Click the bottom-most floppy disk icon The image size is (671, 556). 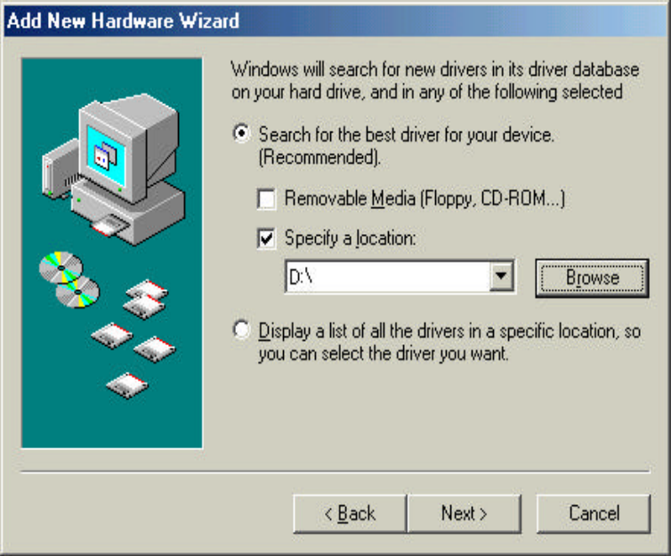(x=127, y=385)
